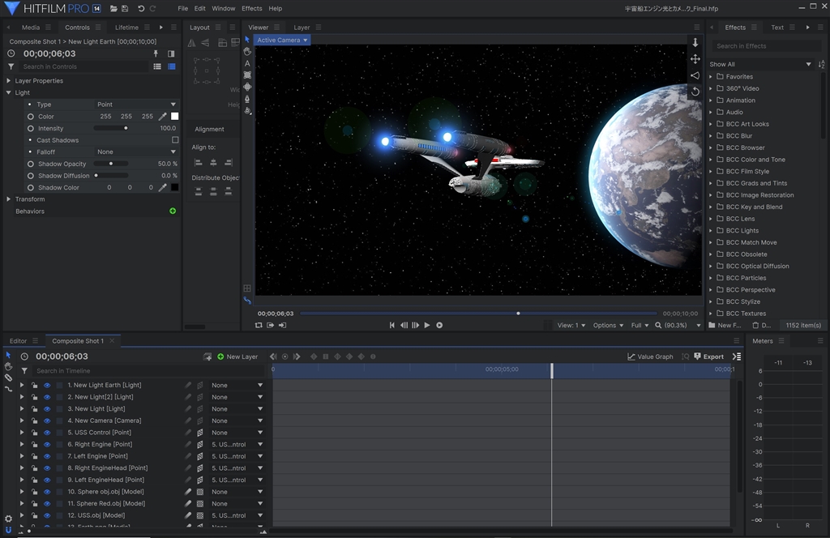The width and height of the screenshot is (830, 538).
Task: Click the undo arrow icon
Action: pos(141,8)
